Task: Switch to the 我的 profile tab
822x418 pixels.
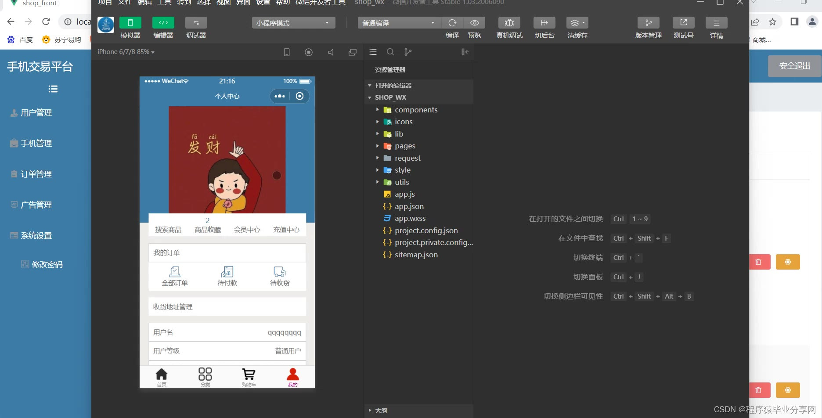Action: [x=293, y=377]
